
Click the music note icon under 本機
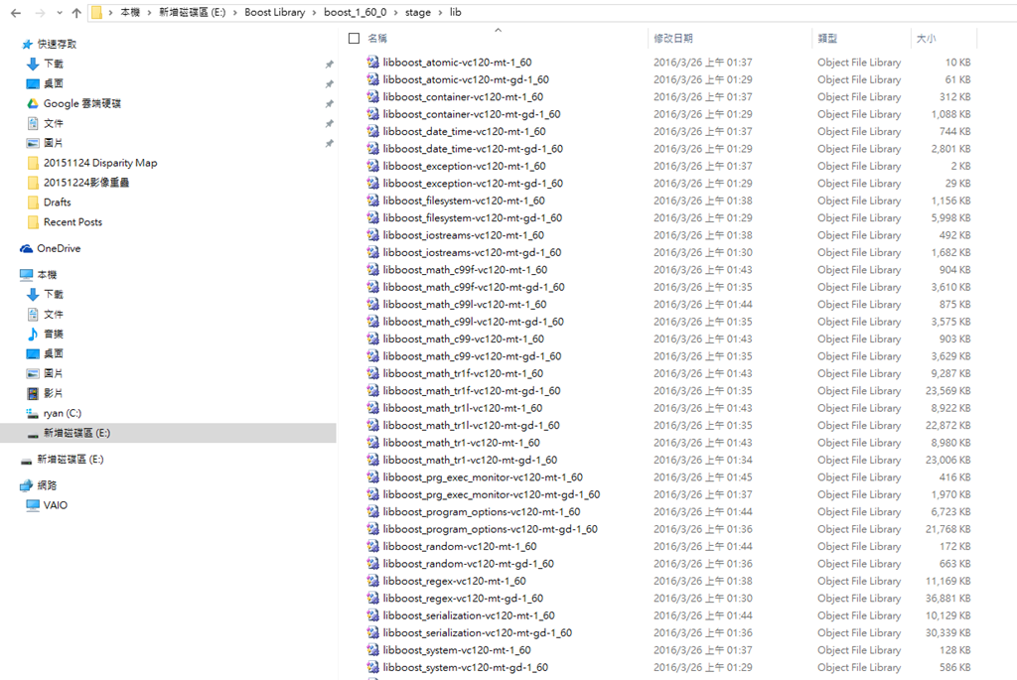pyautogui.click(x=33, y=334)
